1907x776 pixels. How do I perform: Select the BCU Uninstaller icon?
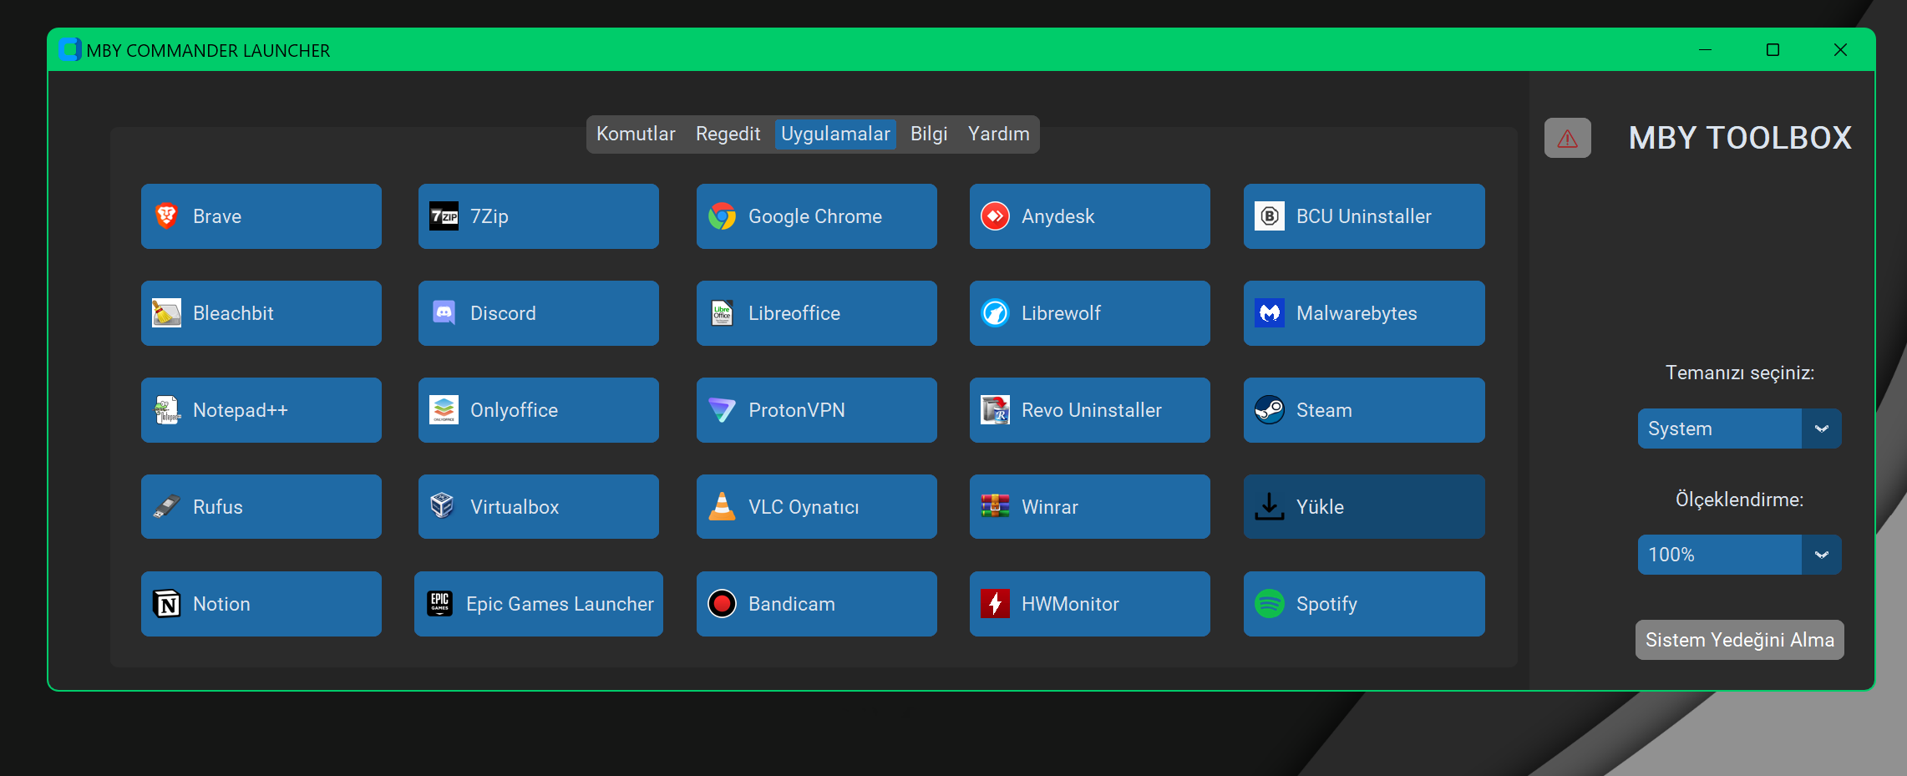point(1270,216)
